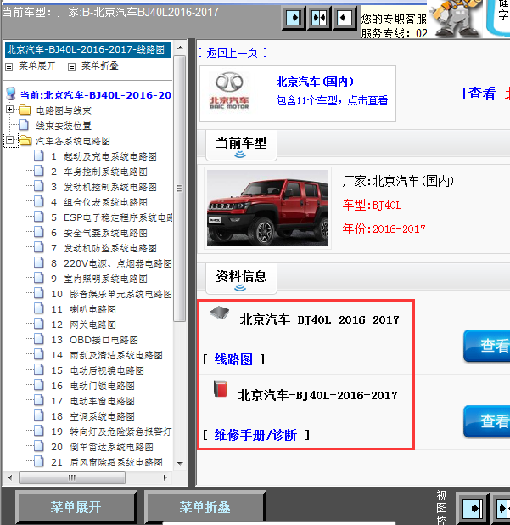The image size is (510, 525).
Task: Click the bottom 菜单折叠 button
Action: 205,507
